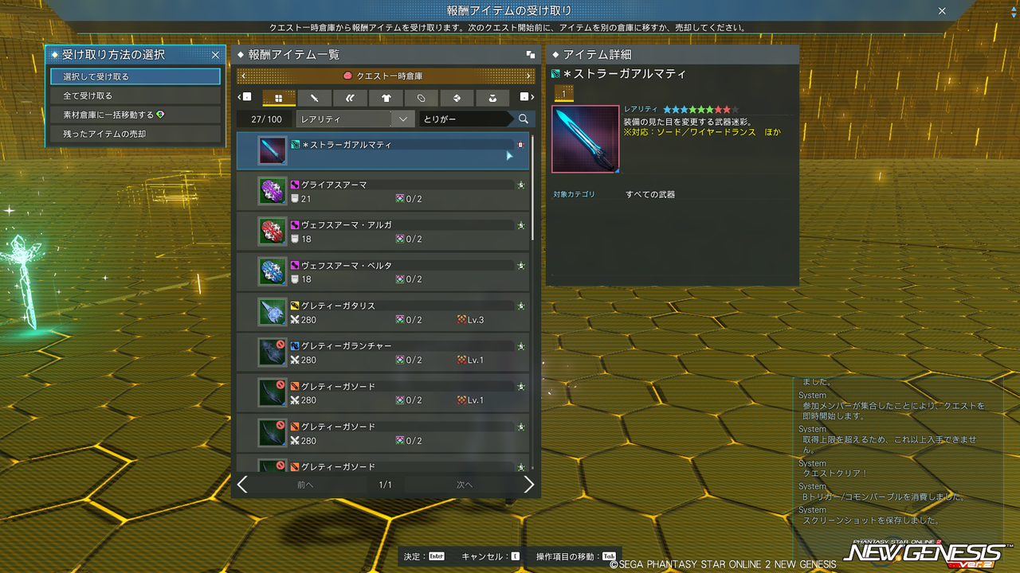The width and height of the screenshot is (1020, 573).
Task: Click the weapon camo type icon beside ＊ストラーガアルマティ title
Action: (x=555, y=74)
